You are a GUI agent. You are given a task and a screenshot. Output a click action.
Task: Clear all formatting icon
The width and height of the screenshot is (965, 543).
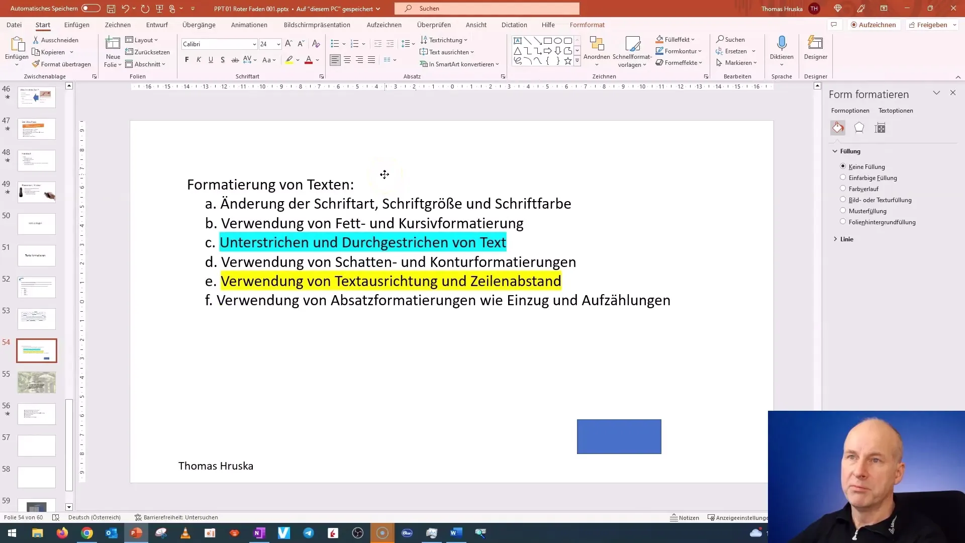[316, 44]
